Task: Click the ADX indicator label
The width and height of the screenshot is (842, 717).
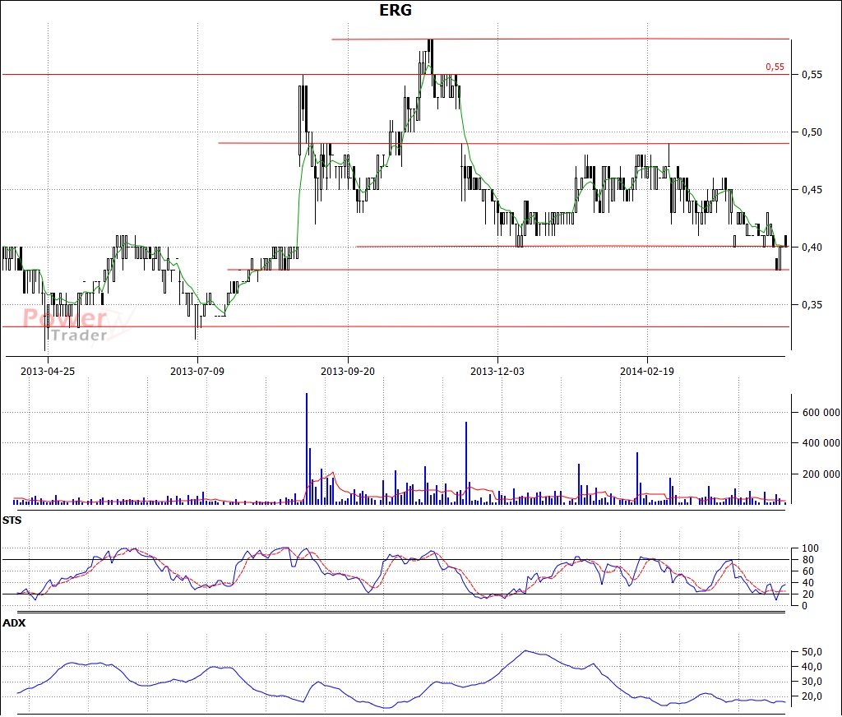Action: tap(14, 623)
